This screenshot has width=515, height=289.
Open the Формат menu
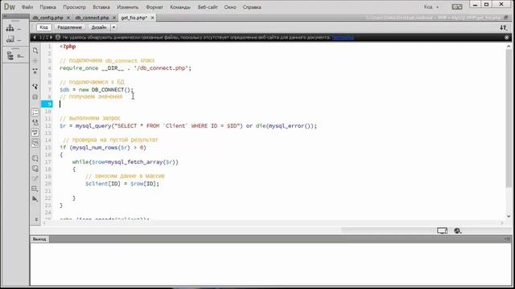(x=154, y=7)
